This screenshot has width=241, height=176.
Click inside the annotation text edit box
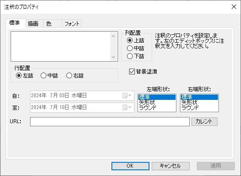coord(61,47)
